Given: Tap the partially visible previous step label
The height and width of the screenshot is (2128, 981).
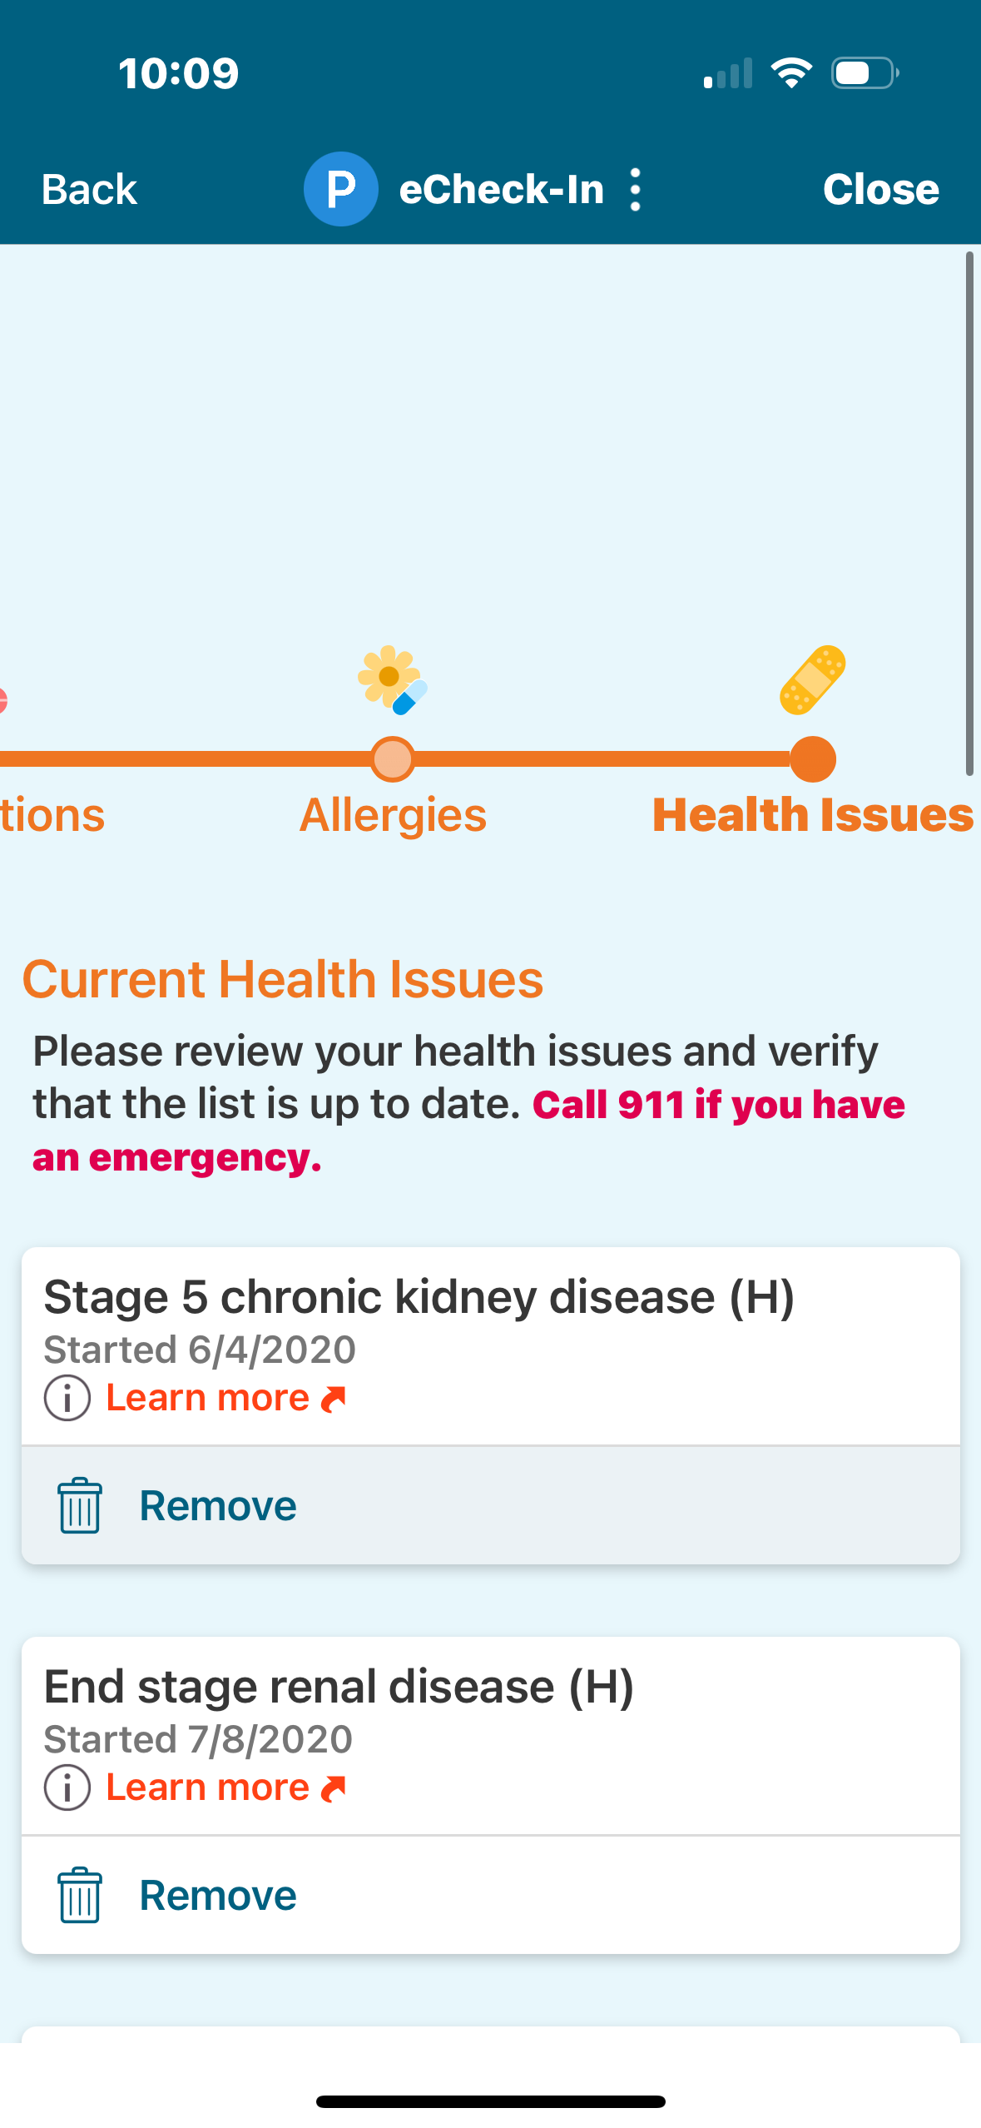Looking at the screenshot, I should 52,815.
